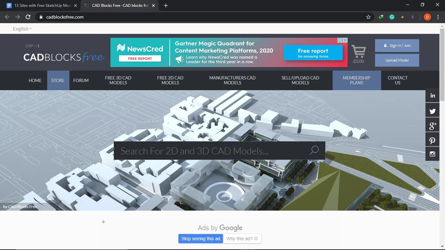Viewport: 445px width, 250px height.
Task: Open the LinkedIn social sidebar icon
Action: 432,95
